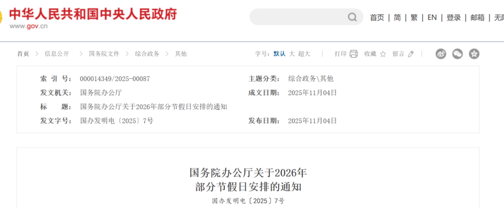
Task: Click the 中华人民共和国中央人民政府 site title
Action: coord(93,14)
